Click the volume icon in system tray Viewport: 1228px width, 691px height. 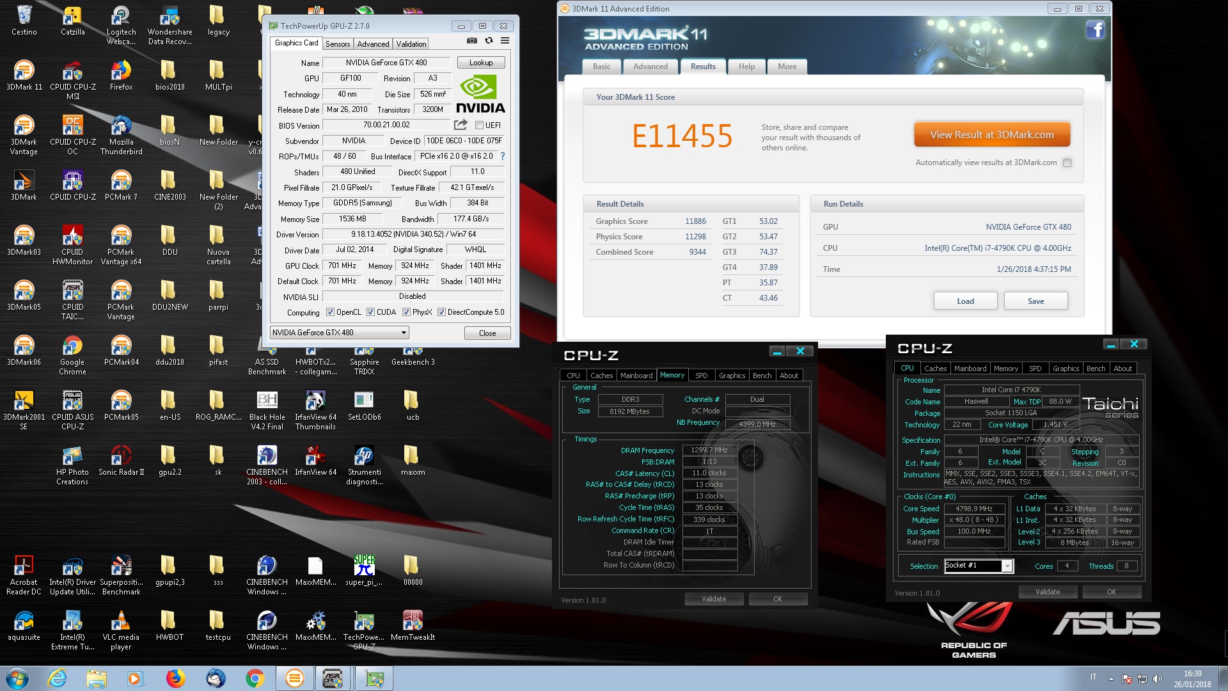pyautogui.click(x=1157, y=679)
